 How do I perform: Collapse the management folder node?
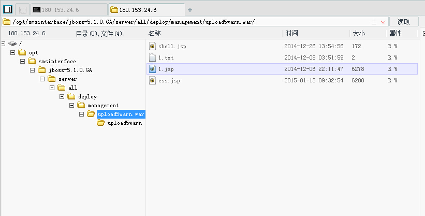pyautogui.click(x=71, y=105)
